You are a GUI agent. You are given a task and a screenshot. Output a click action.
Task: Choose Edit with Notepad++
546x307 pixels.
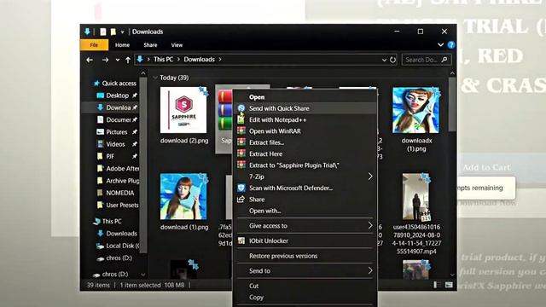(305, 119)
